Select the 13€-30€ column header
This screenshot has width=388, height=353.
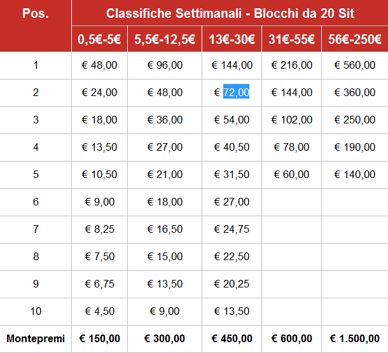tap(232, 39)
